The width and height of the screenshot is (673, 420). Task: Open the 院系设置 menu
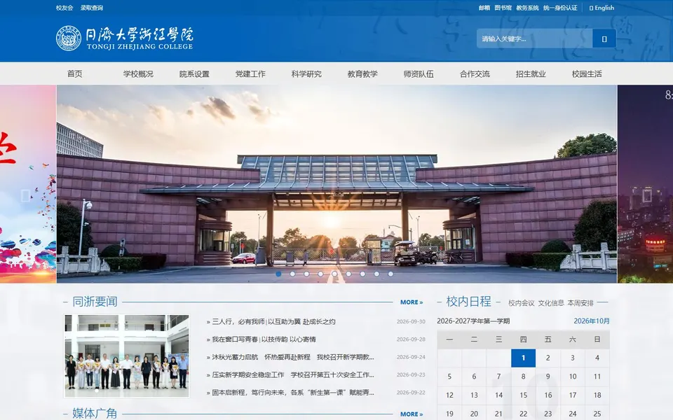pyautogui.click(x=194, y=73)
